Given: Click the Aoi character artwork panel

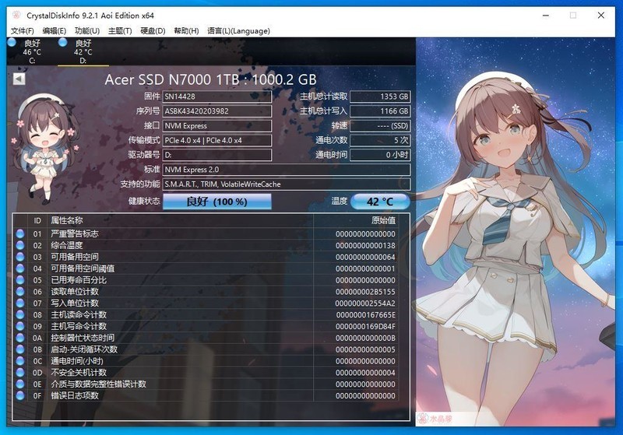Looking at the screenshot, I should tap(515, 232).
